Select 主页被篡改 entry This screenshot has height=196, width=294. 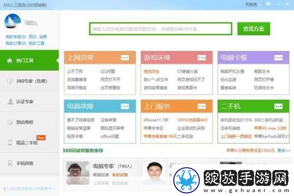(110, 88)
